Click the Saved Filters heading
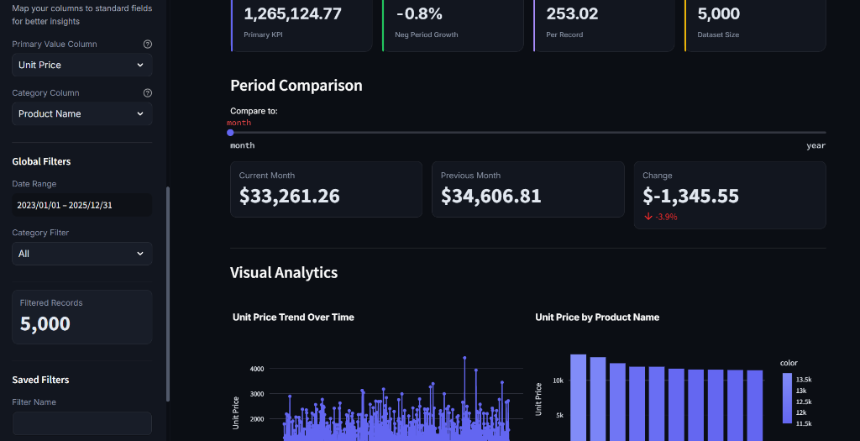The width and height of the screenshot is (860, 441). pos(40,380)
